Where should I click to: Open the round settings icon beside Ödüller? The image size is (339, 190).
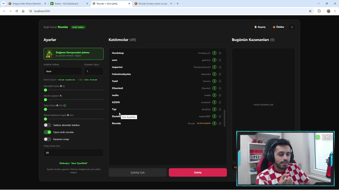click(292, 27)
